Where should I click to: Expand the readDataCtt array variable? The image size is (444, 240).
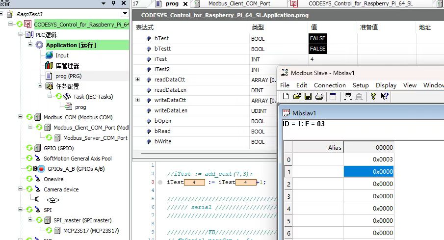[138, 80]
